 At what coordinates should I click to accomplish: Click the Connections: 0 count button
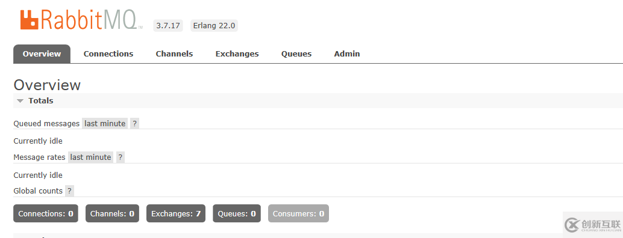[46, 213]
